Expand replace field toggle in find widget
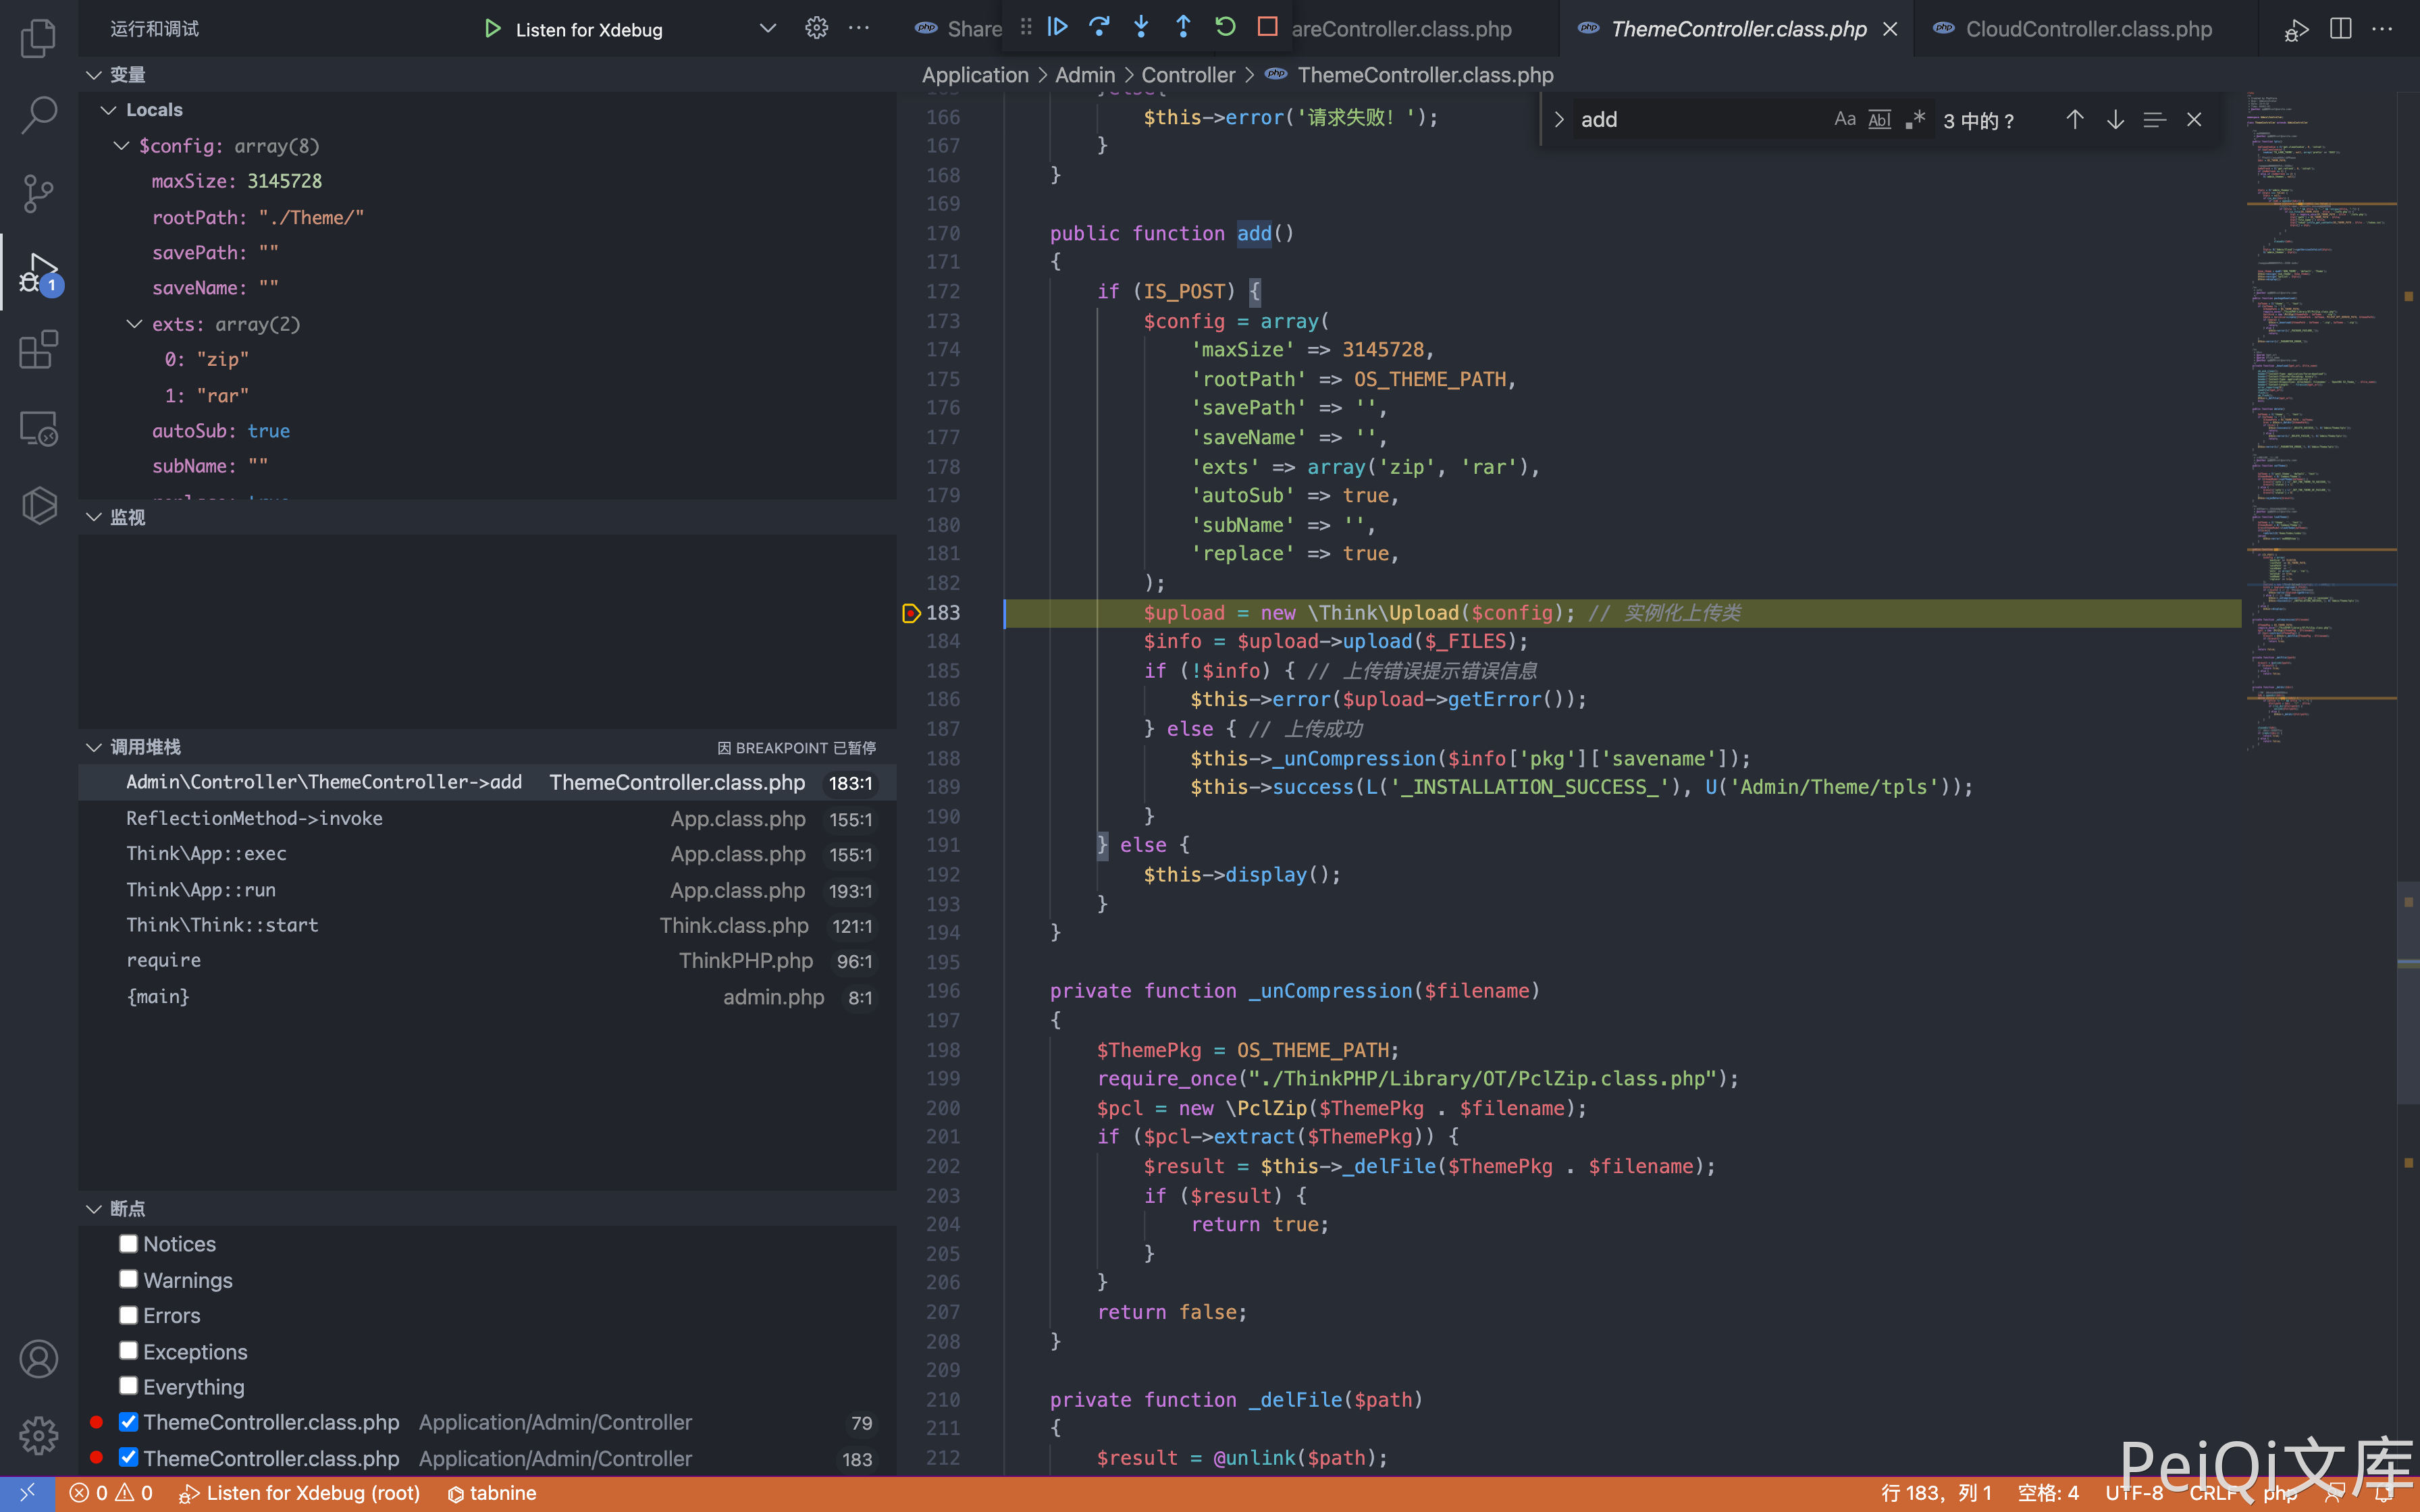Image resolution: width=2420 pixels, height=1512 pixels. click(x=1558, y=120)
